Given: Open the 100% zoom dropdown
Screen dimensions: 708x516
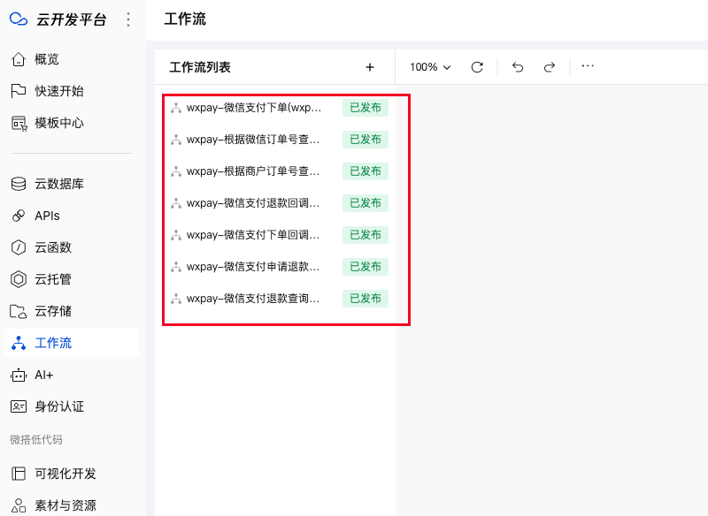Looking at the screenshot, I should coord(430,67).
